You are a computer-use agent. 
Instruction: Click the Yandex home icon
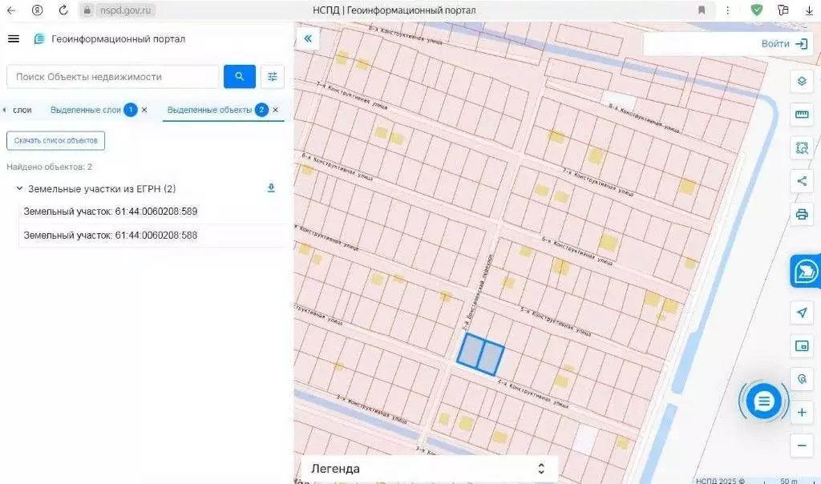pos(37,10)
